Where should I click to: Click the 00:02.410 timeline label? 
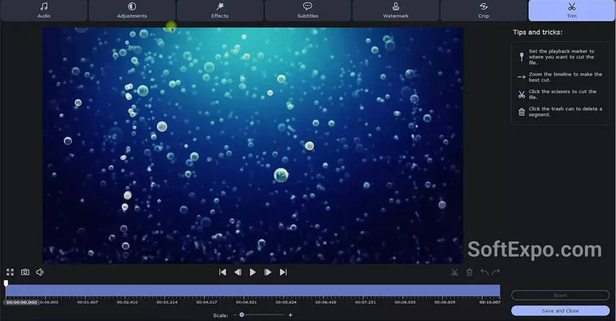128,302
